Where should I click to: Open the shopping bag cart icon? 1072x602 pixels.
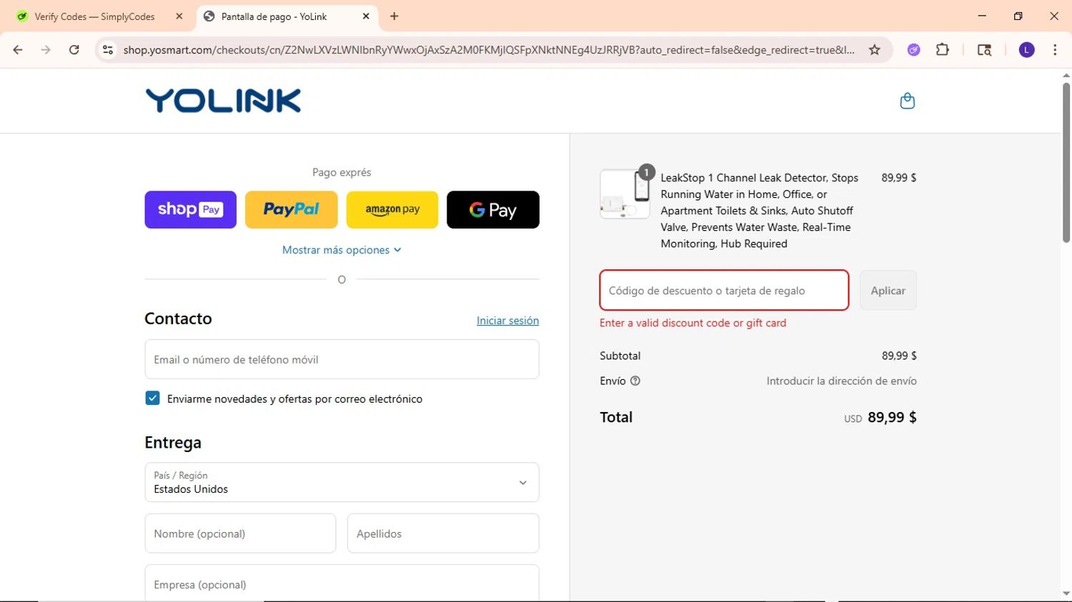coord(907,101)
